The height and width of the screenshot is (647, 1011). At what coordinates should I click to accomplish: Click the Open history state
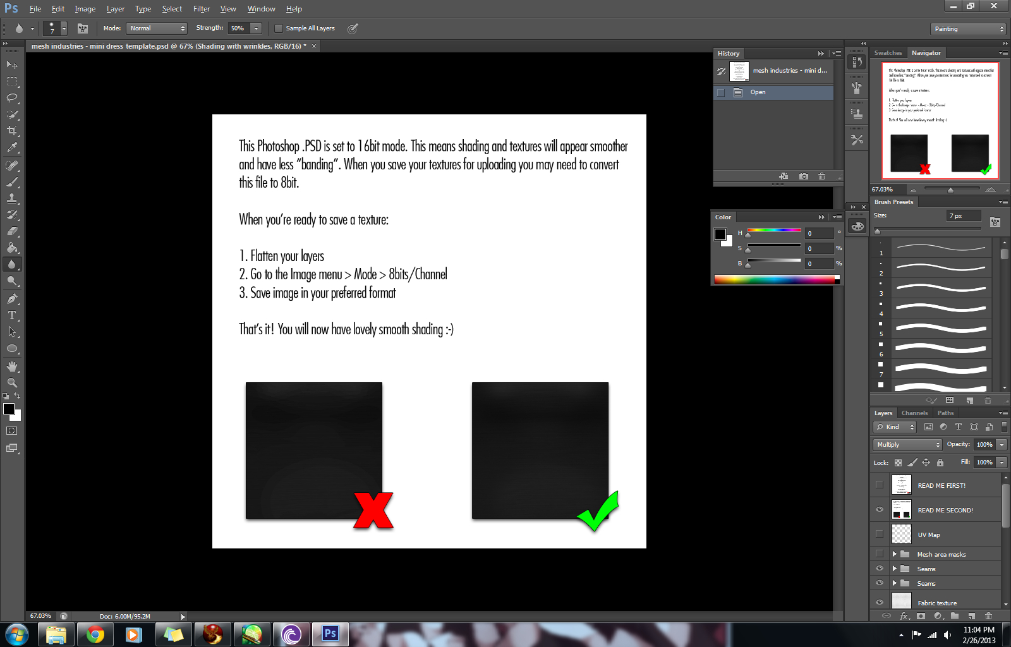[x=758, y=92]
